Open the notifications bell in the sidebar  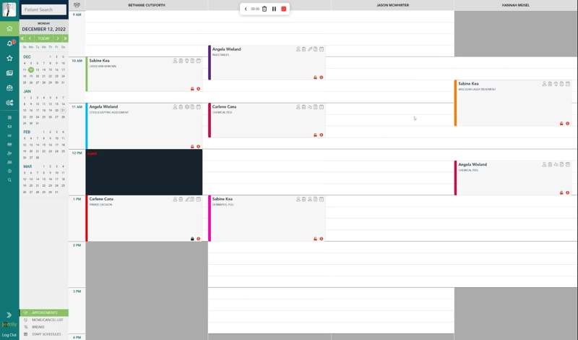tap(9, 43)
